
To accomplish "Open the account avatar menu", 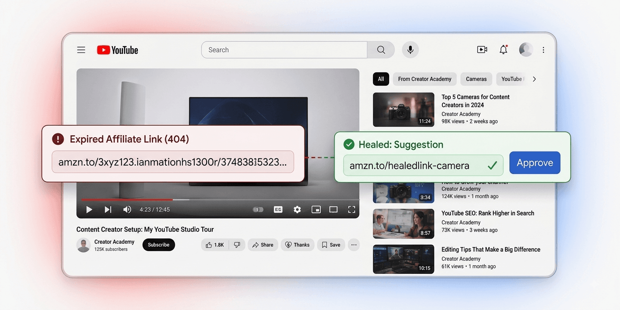I will (x=526, y=50).
